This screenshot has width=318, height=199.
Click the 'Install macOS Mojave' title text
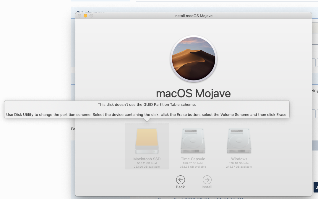pyautogui.click(x=193, y=16)
